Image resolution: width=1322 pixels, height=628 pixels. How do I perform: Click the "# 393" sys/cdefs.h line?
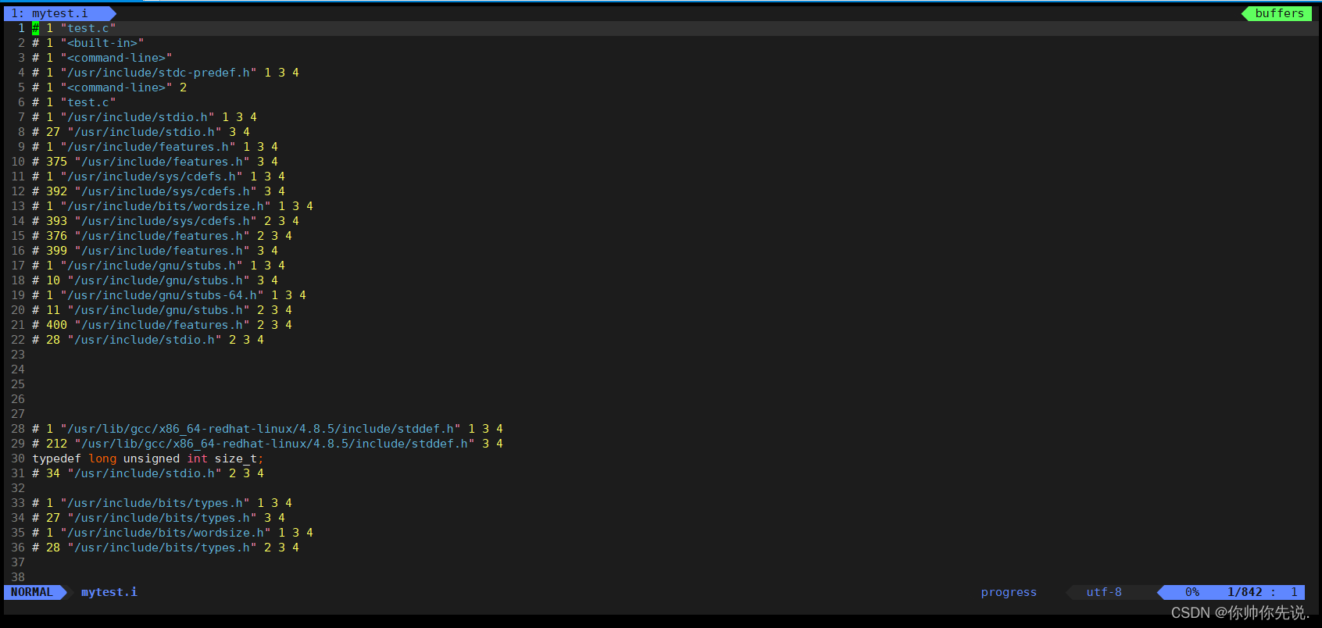166,221
